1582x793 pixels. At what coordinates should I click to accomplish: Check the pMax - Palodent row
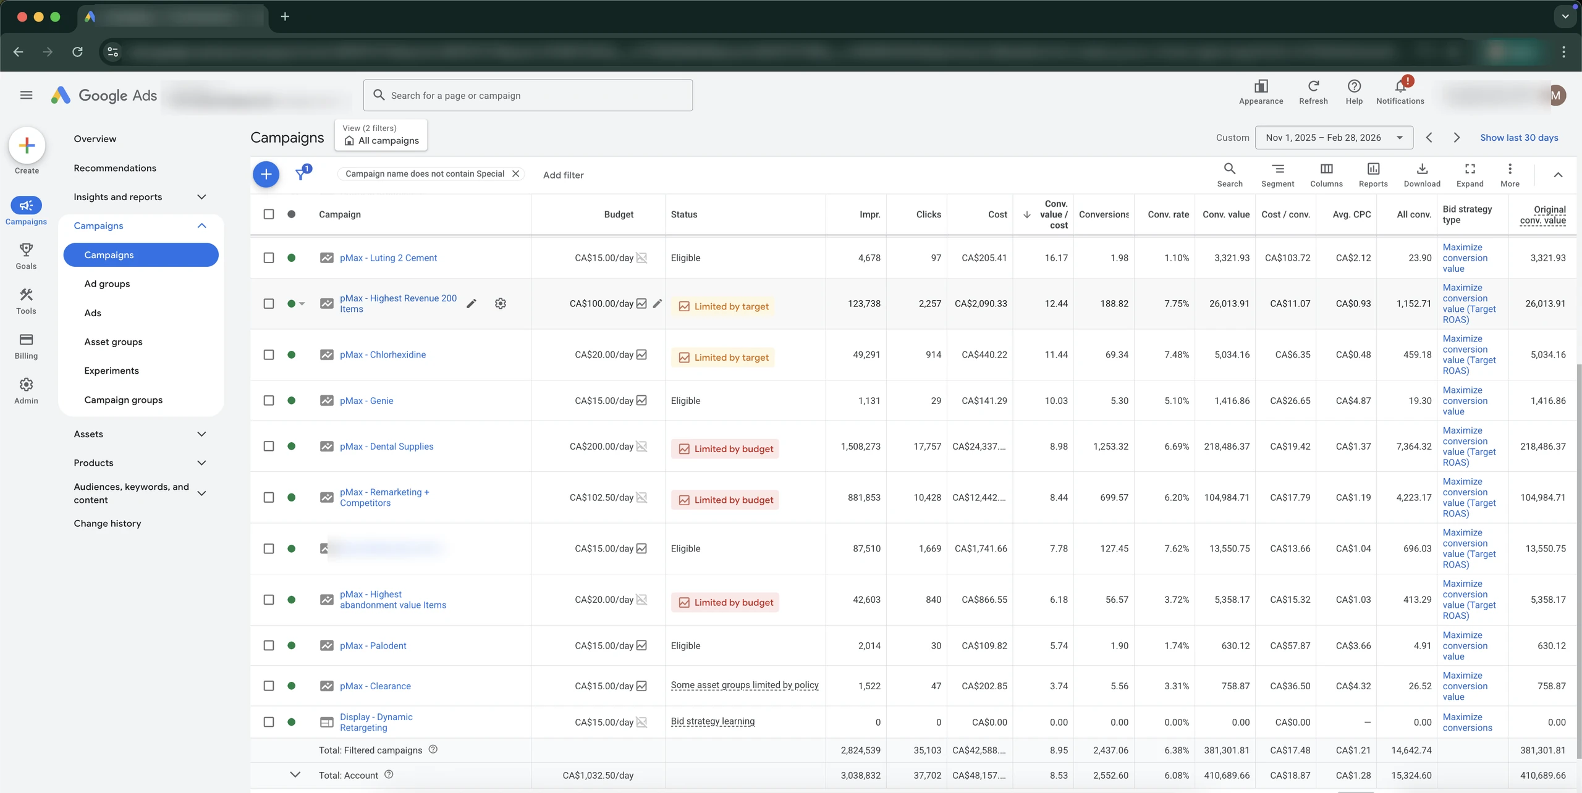coord(269,645)
